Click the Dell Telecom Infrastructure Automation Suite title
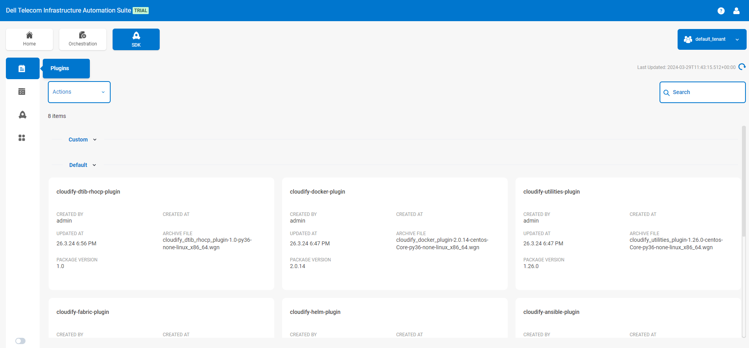 pyautogui.click(x=69, y=11)
